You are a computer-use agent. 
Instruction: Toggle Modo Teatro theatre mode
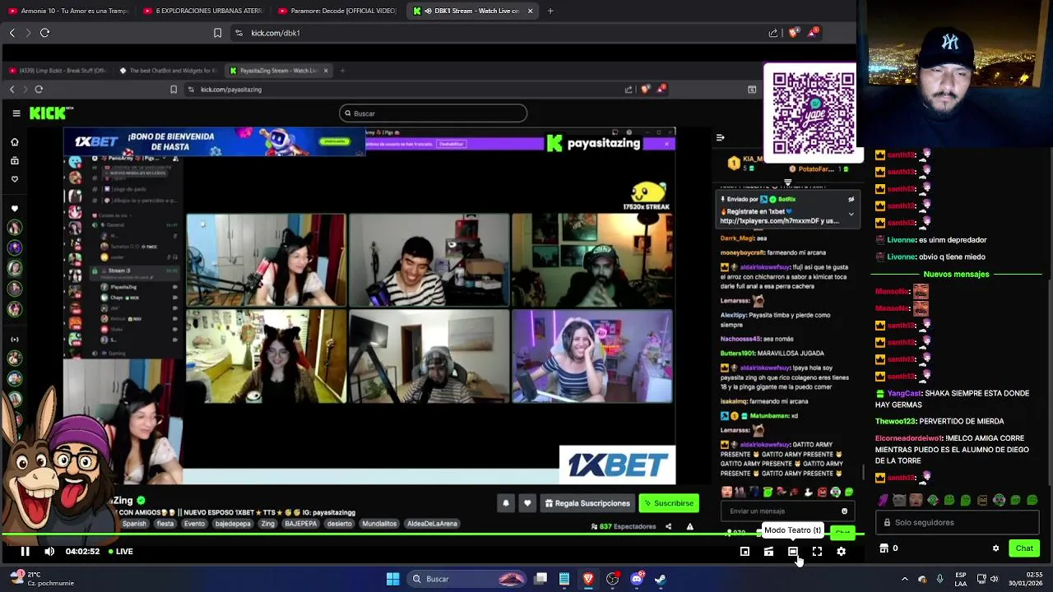pos(792,552)
